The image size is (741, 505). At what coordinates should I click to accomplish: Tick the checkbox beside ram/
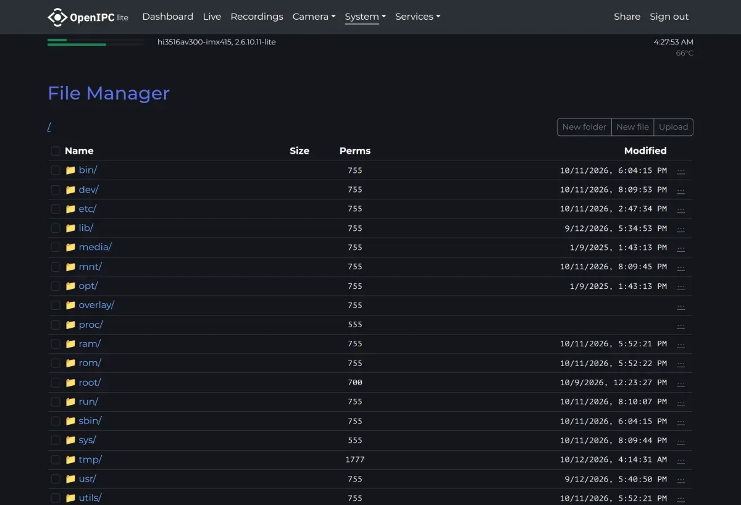tap(56, 344)
